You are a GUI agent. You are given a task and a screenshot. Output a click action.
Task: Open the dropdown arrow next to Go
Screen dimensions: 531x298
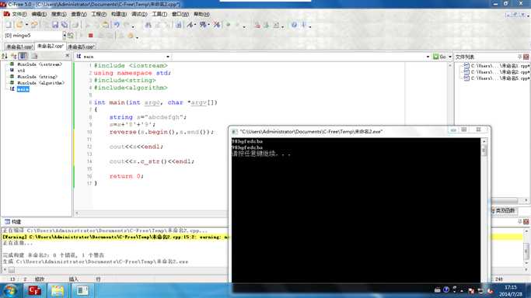[450, 57]
